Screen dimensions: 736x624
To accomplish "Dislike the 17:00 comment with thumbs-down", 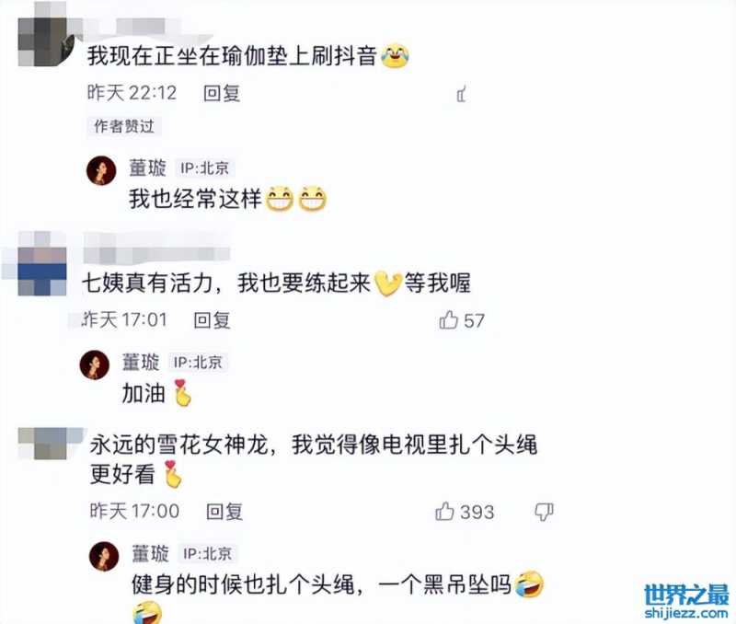I will tap(544, 512).
